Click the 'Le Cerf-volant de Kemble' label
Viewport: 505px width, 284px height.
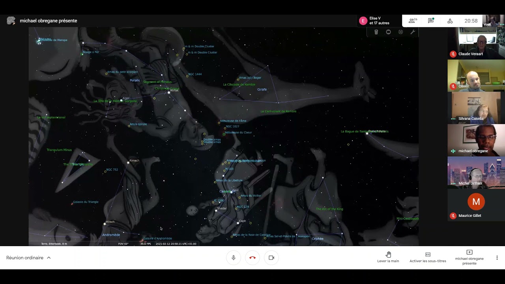click(279, 111)
